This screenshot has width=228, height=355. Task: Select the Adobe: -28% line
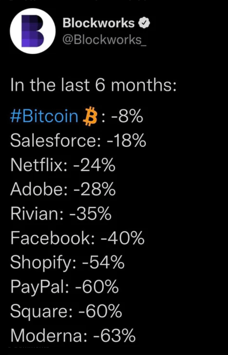pos(63,189)
